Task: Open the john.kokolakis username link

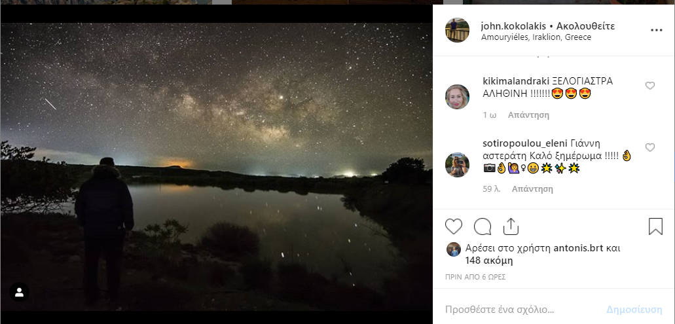Action: click(513, 26)
